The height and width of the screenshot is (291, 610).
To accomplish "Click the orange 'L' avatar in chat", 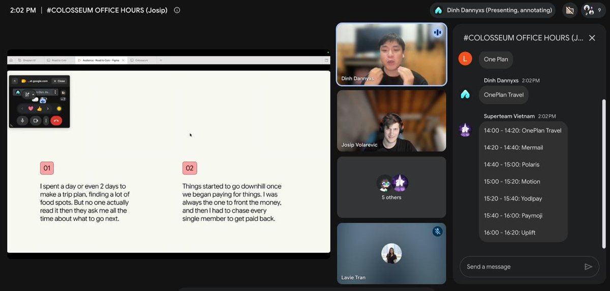I will 465,59.
